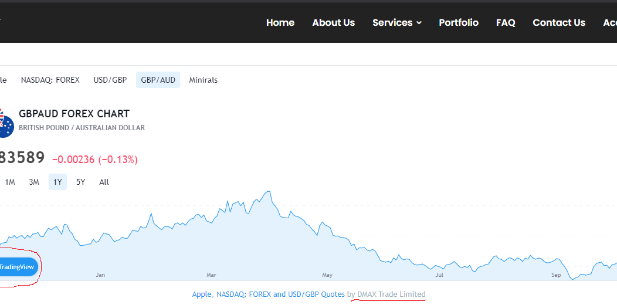Click the chart peak near March
Image resolution: width=617 pixels, height=305 pixels.
click(x=269, y=192)
